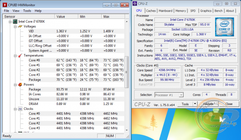Collapse the Intel Core i7 6700K tree node
241x140 pixels.
(x=10, y=22)
